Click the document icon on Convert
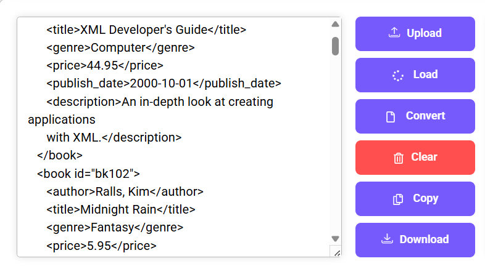The height and width of the screenshot is (269, 485). coord(391,116)
